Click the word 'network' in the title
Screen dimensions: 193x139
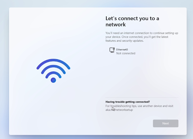point(116,25)
